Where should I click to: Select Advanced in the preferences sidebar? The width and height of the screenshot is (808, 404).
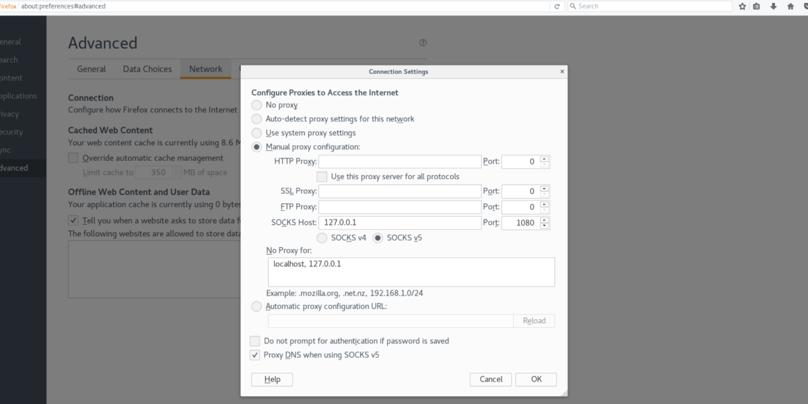coord(23,168)
